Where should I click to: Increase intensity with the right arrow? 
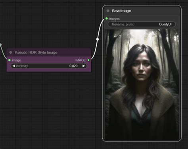tap(84, 66)
